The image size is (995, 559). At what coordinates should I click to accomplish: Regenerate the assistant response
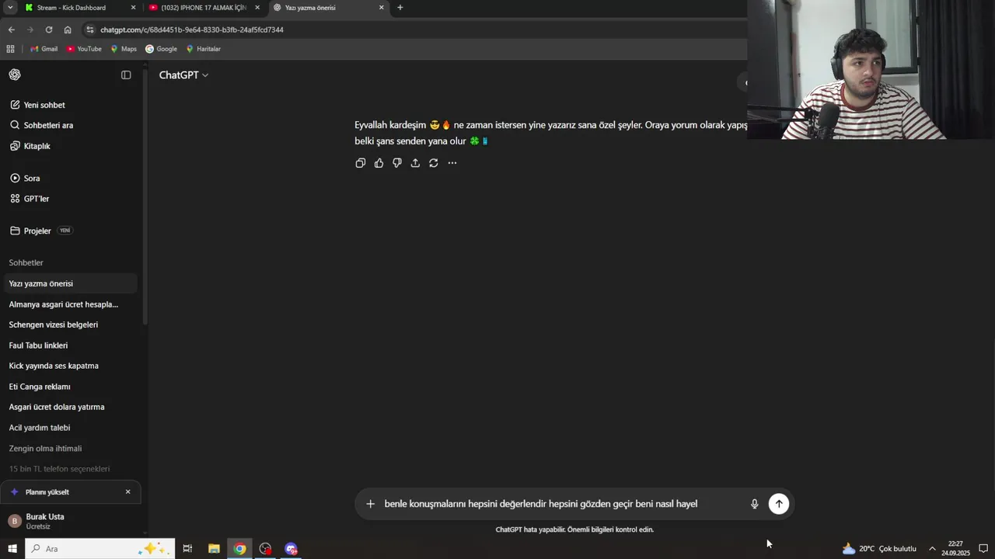[x=434, y=163]
